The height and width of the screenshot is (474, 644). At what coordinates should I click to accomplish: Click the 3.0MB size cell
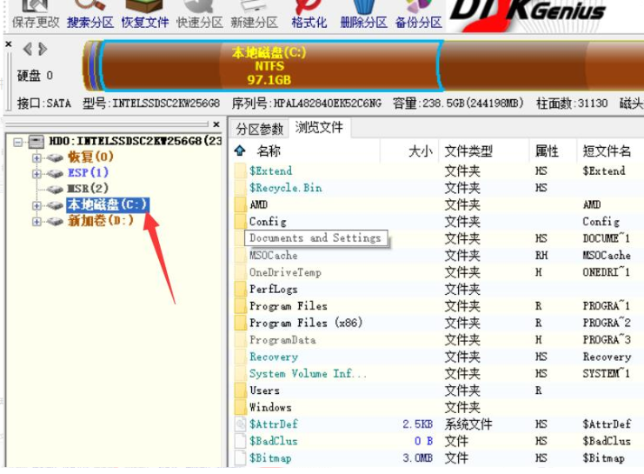[x=418, y=457]
